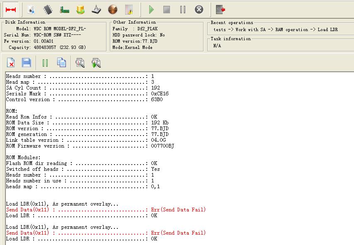Select the SA Cyl Count log line
This screenshot has width=354, height=245.
[83, 88]
